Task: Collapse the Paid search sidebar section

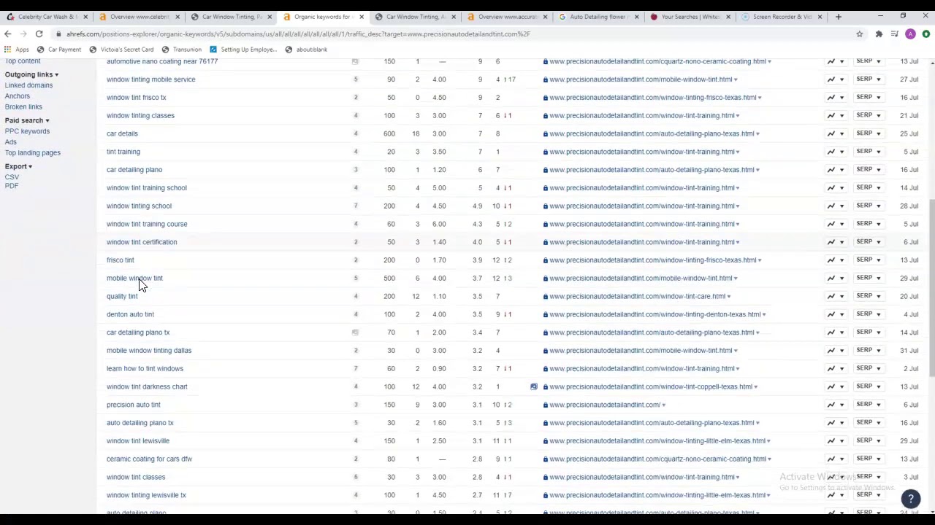Action: click(27, 120)
